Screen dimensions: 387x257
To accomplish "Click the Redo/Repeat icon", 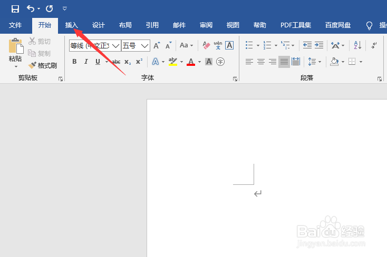I will click(50, 8).
